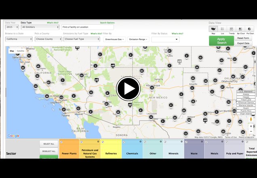Image resolution: width=257 pixels, height=178 pixels.
Task: Open the Choose County dropdown
Action: 48,39
